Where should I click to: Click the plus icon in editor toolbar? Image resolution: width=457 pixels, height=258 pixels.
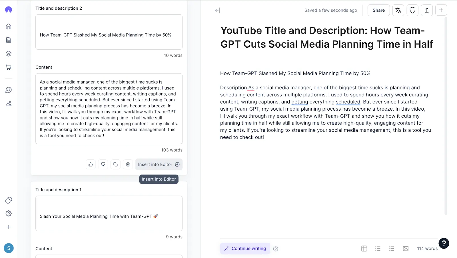[441, 10]
